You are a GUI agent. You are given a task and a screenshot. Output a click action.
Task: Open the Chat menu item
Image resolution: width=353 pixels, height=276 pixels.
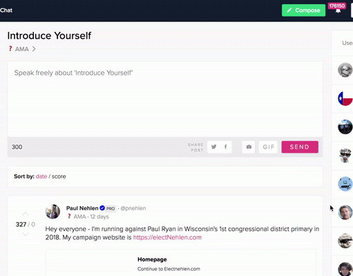pyautogui.click(x=6, y=10)
